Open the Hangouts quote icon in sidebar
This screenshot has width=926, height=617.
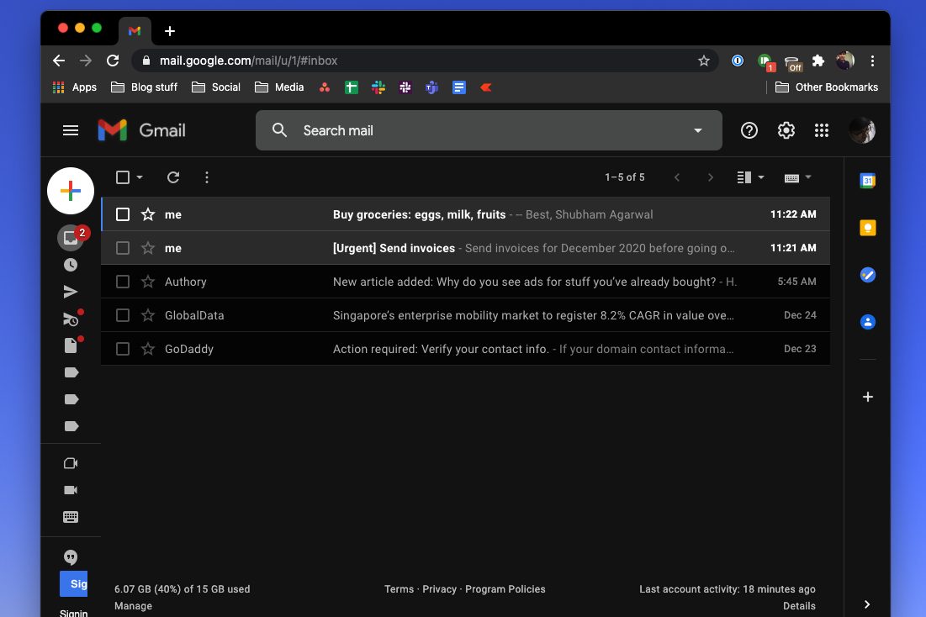pos(71,556)
